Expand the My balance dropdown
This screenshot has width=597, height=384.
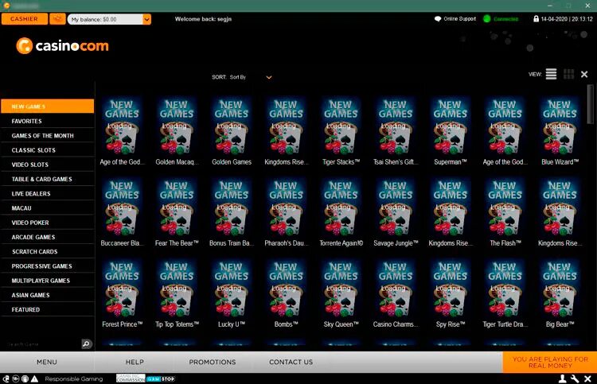[x=146, y=19]
